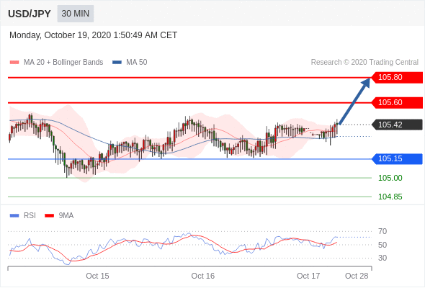Viewport: 425px width, 288px height.
Task: Click the Oct 15 date axis label
Action: coord(97,276)
